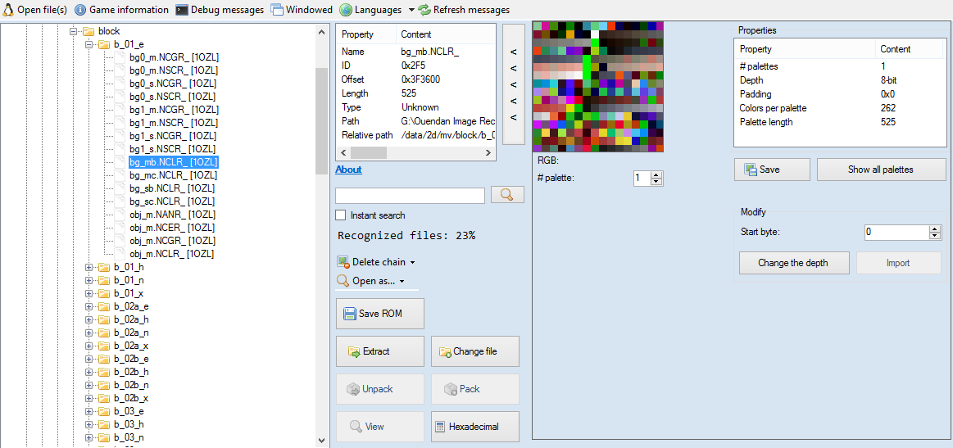Enable the Instant search checkbox
The height and width of the screenshot is (448, 953).
tap(341, 215)
